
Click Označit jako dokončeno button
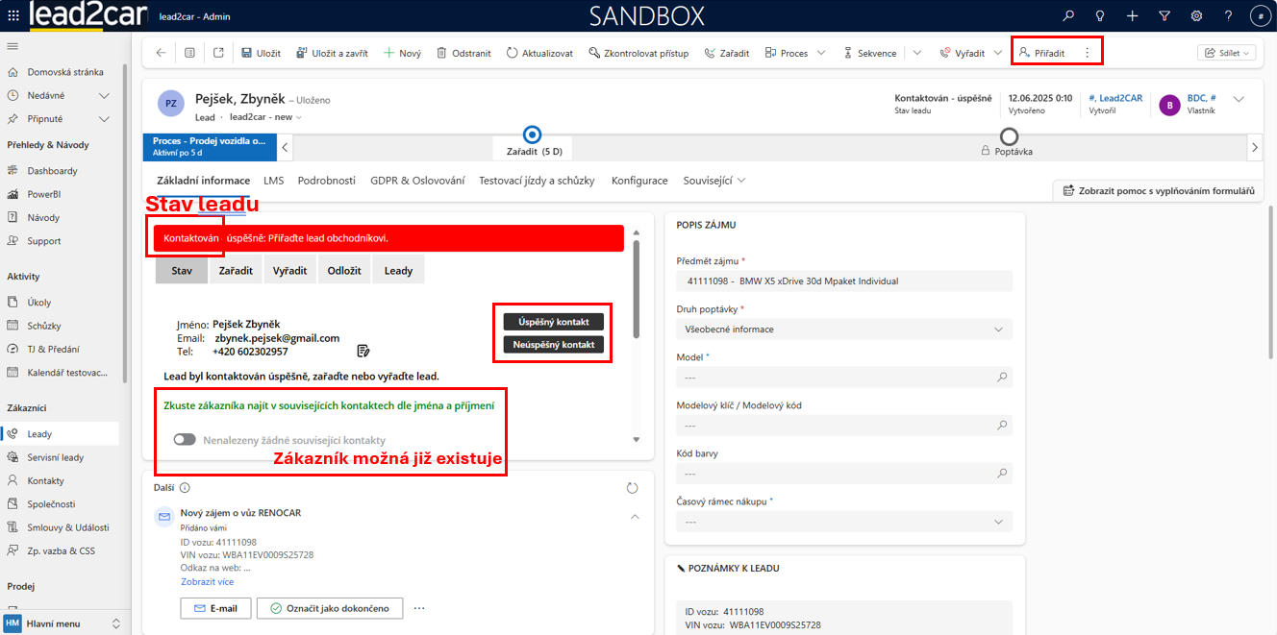(330, 608)
